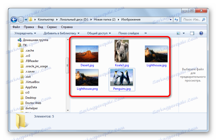Select the dwhelper folder
The width and height of the screenshot is (217, 140).
coord(32,108)
